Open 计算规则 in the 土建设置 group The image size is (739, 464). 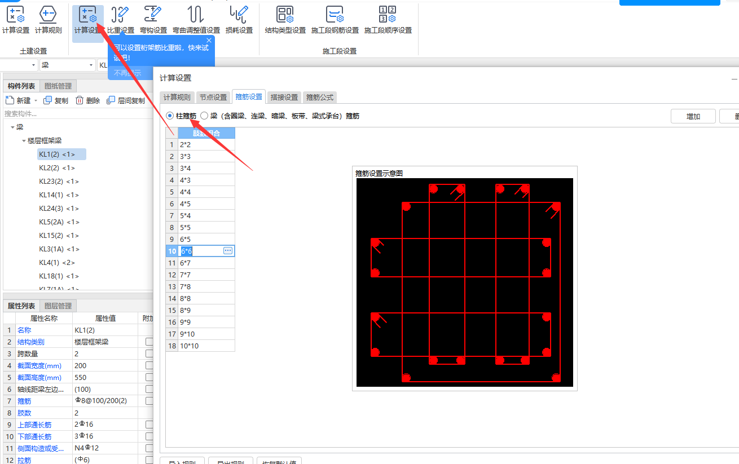(x=49, y=20)
